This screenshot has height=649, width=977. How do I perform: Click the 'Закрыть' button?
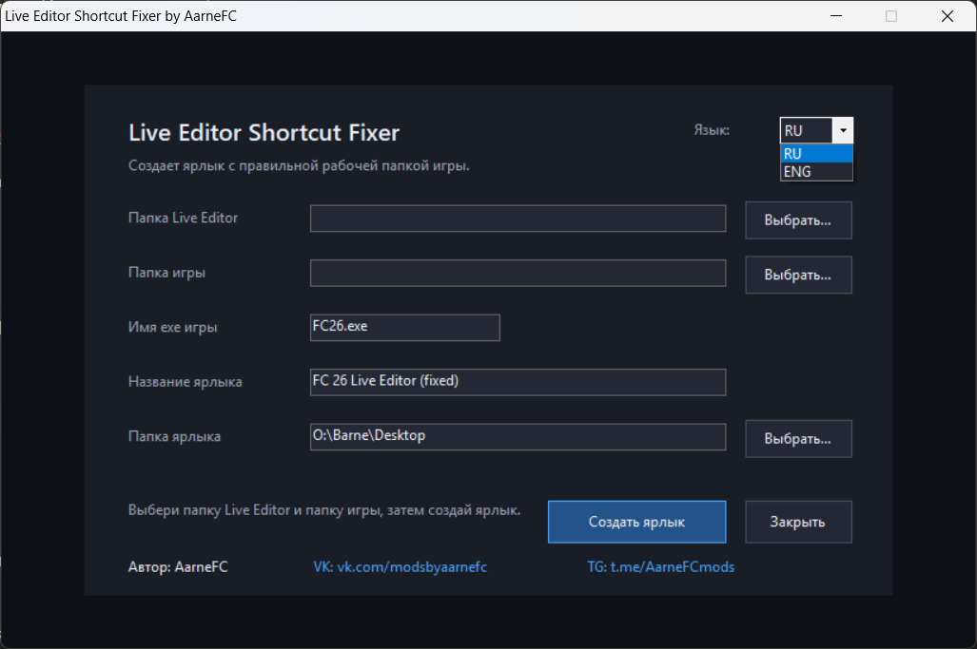tap(798, 522)
